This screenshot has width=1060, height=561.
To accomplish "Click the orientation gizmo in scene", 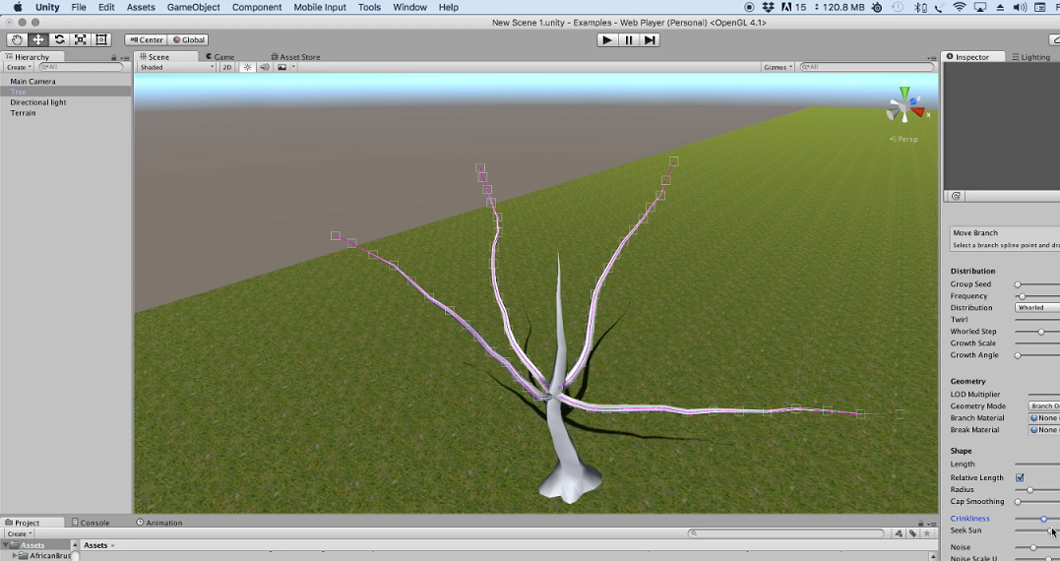I will click(905, 104).
